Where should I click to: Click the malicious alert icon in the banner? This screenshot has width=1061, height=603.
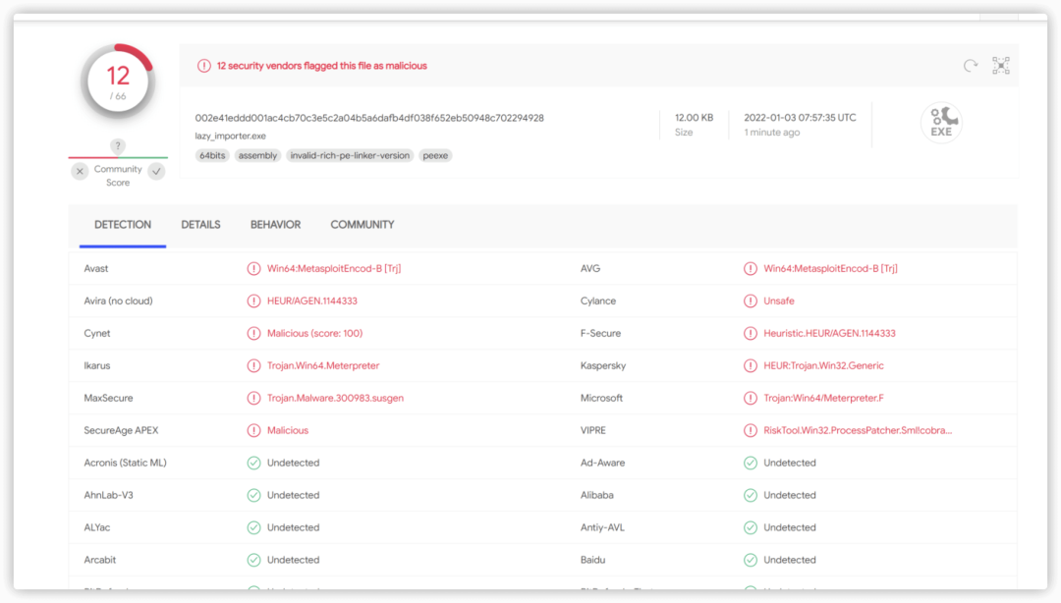(203, 66)
